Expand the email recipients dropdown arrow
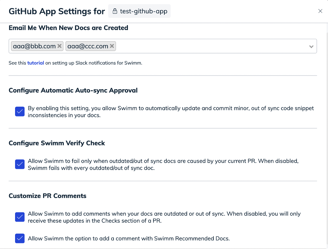The width and height of the screenshot is (328, 249). 311,47
